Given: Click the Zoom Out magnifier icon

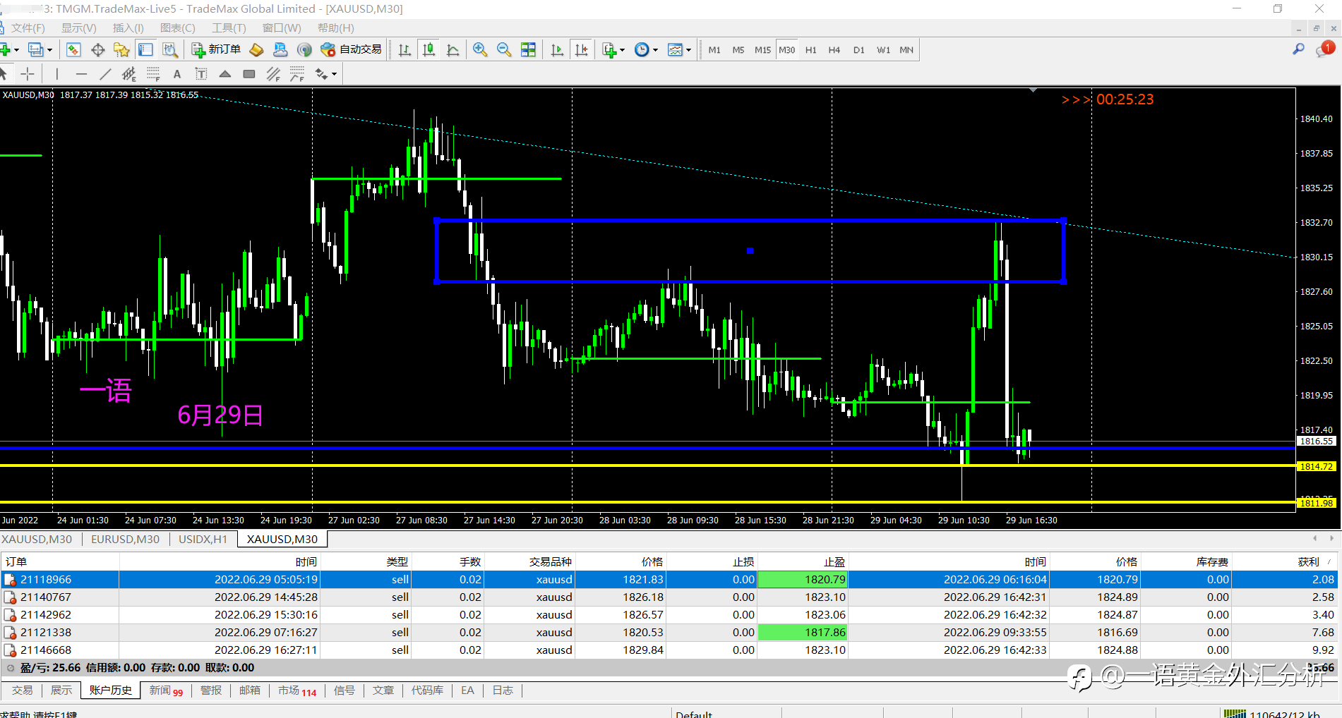Looking at the screenshot, I should [x=504, y=49].
